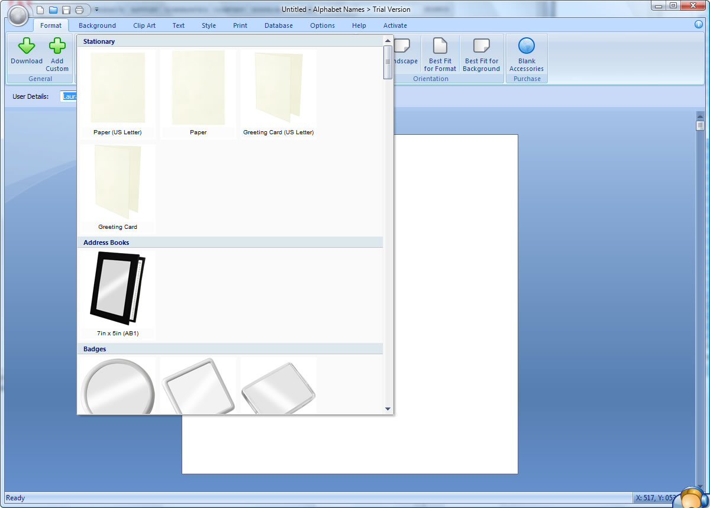
Task: Click the blue info icon at top right
Action: click(698, 25)
